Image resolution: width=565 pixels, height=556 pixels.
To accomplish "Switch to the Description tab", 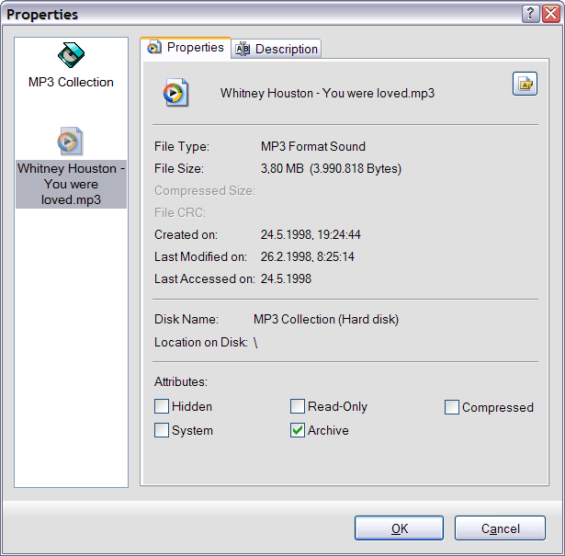I will click(277, 49).
